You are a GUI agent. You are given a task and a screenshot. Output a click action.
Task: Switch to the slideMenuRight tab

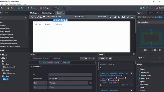pyautogui.click(x=47, y=13)
